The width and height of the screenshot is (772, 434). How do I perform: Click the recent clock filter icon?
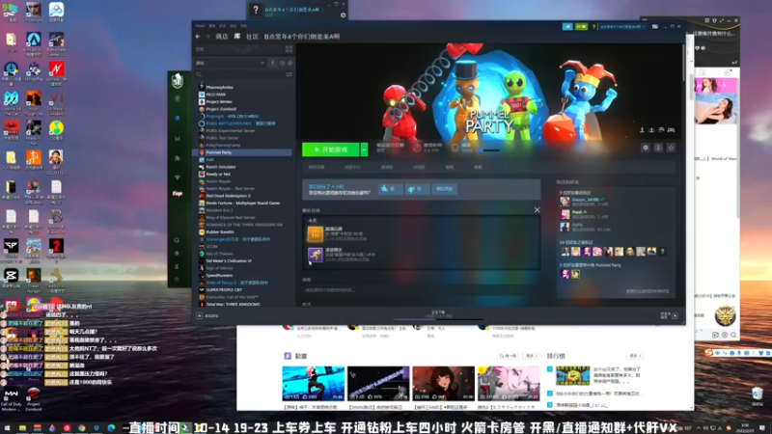click(282, 63)
